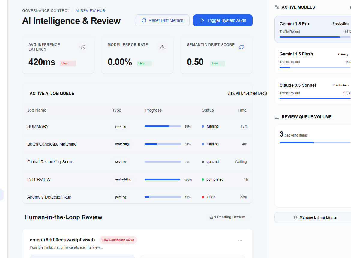The image size is (351, 258).
Task: Click the Canary tag on Gemini 1.5 Flash
Action: pyautogui.click(x=343, y=54)
